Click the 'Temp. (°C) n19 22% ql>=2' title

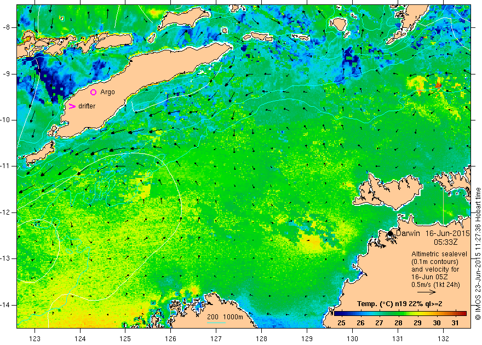click(400, 304)
